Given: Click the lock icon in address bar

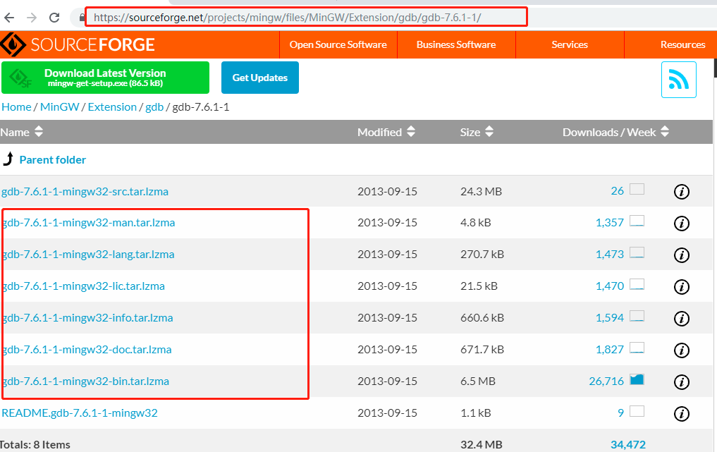Looking at the screenshot, I should click(x=82, y=18).
